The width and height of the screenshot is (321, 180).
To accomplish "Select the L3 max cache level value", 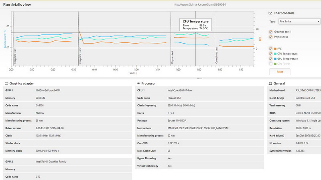I will pyautogui.click(x=169, y=151).
